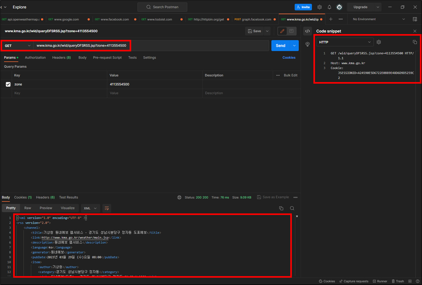Image resolution: width=422 pixels, height=285 pixels.
Task: Open the Pre-request Script tab
Action: pos(107,57)
